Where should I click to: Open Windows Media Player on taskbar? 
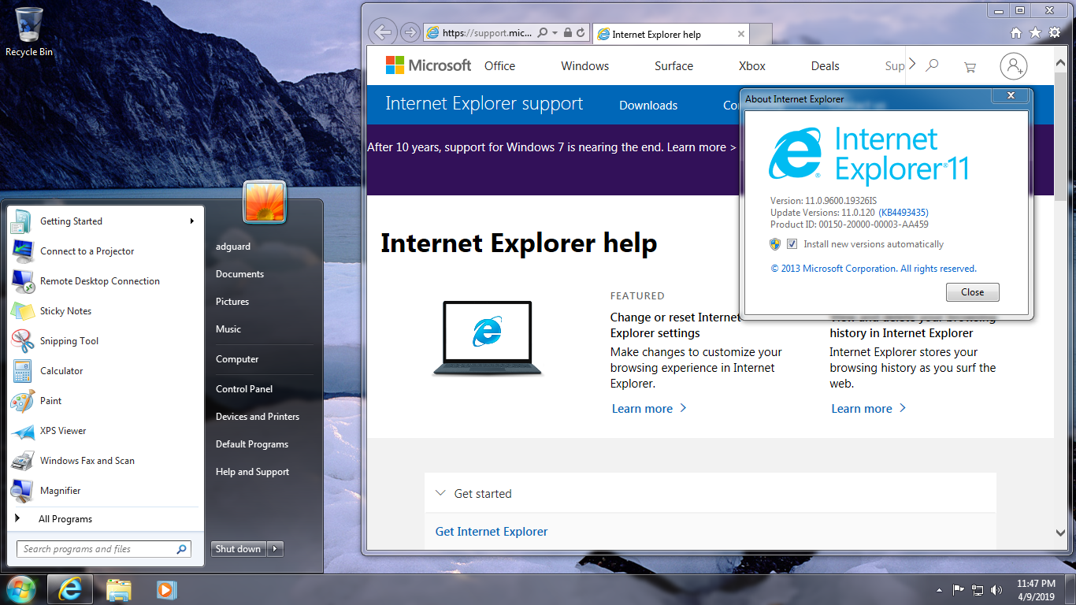(x=165, y=589)
